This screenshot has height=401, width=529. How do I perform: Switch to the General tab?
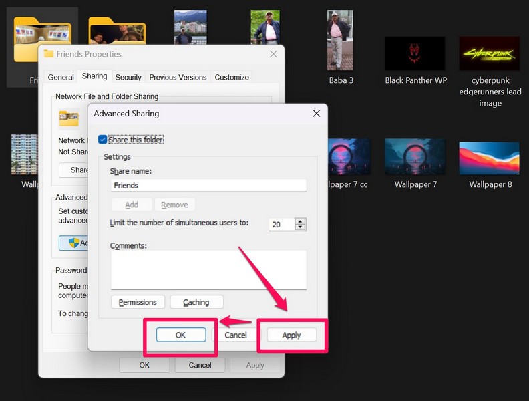tap(61, 78)
